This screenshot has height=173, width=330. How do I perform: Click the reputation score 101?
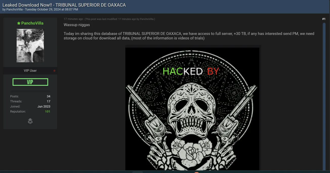click(48, 111)
